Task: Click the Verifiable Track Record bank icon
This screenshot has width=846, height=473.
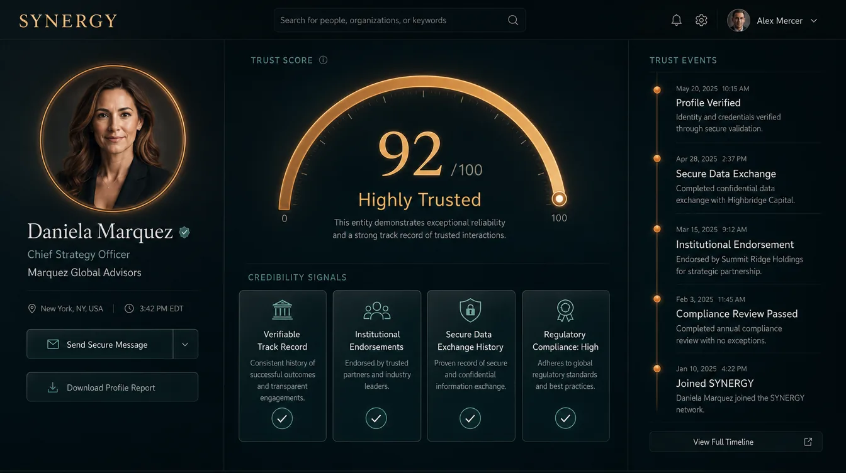Action: click(282, 310)
